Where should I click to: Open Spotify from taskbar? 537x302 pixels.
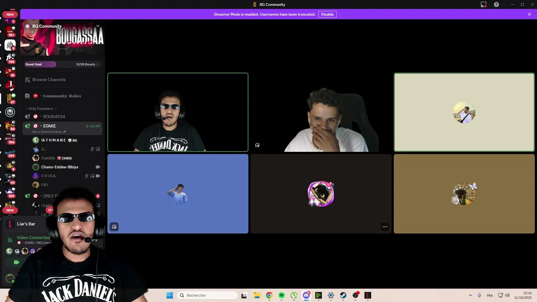coord(282,295)
